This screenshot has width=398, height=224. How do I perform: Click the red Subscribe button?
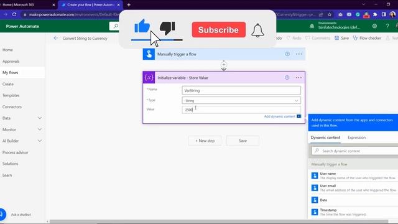pyautogui.click(x=218, y=30)
